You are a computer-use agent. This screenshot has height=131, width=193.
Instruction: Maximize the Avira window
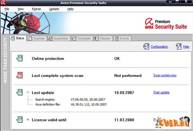(x=177, y=2)
